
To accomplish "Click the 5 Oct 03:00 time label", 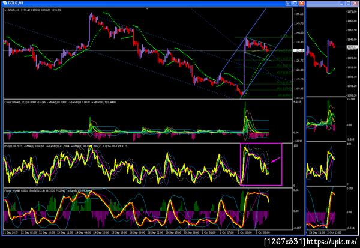I will click(263, 232).
